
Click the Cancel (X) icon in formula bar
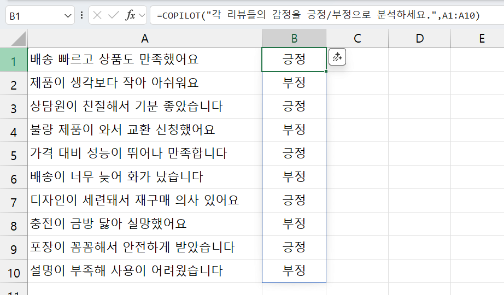(98, 16)
